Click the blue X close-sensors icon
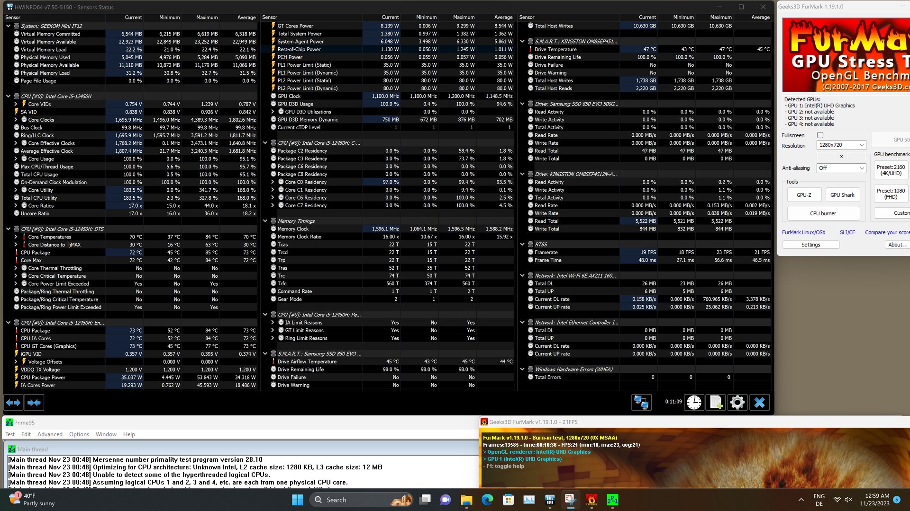Screen dimensions: 910x511 click(x=759, y=402)
